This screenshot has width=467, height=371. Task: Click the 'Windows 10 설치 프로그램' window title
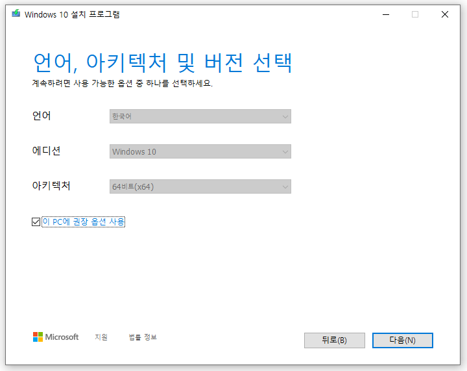tap(72, 14)
